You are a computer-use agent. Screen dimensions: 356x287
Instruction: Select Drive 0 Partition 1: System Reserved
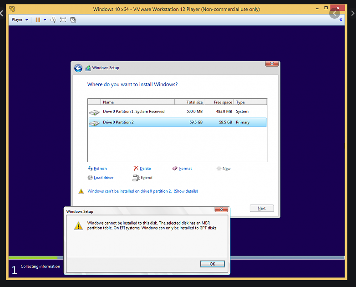point(178,112)
